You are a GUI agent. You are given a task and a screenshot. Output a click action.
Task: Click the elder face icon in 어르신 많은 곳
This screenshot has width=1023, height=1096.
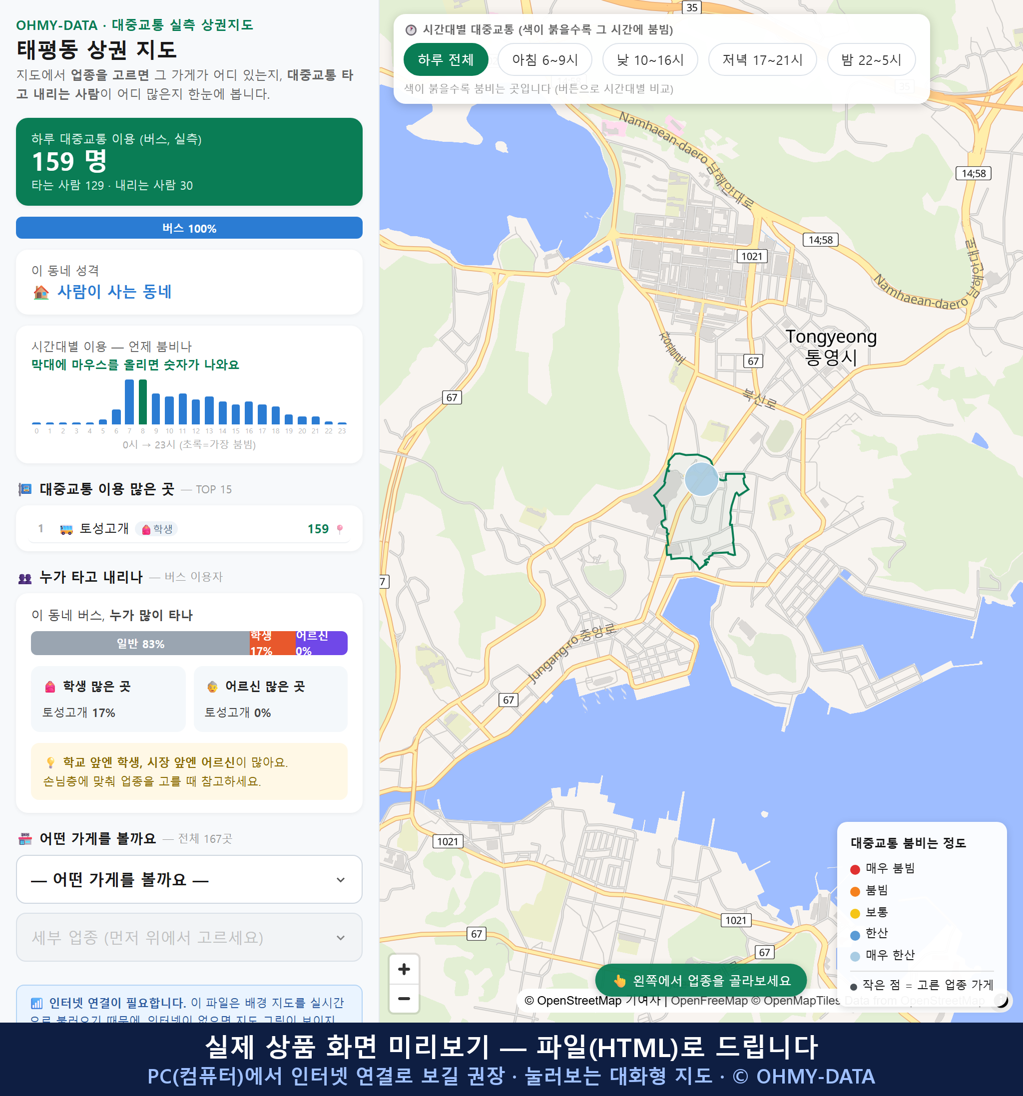tap(212, 687)
